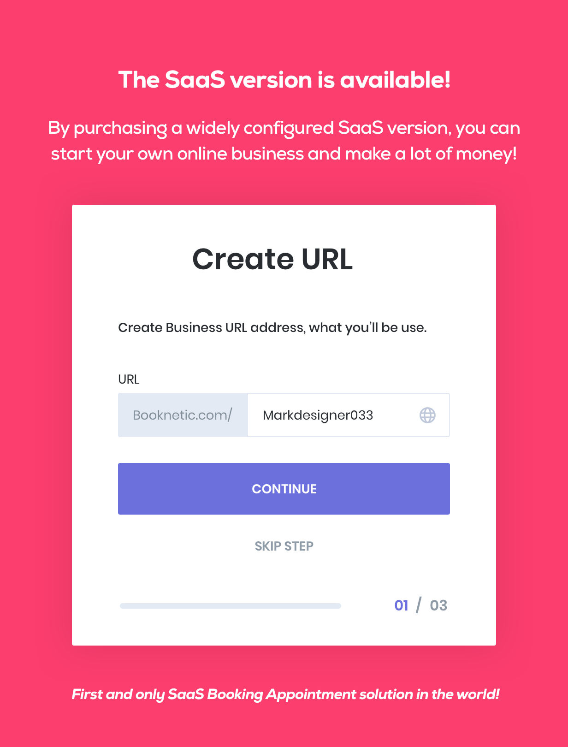The height and width of the screenshot is (747, 568).
Task: Click the SKIP STEP link
Action: (x=284, y=546)
